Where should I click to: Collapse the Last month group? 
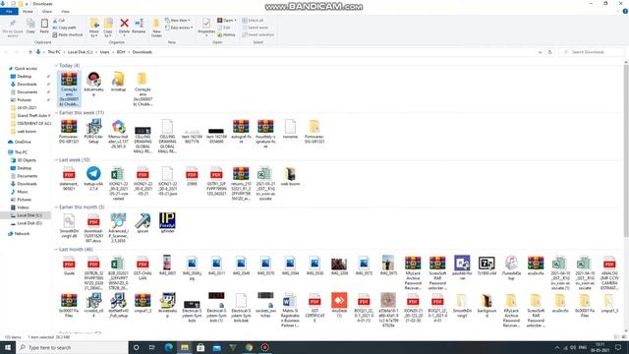(56, 249)
